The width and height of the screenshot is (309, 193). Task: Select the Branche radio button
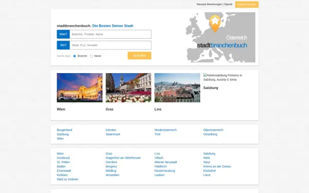click(x=75, y=56)
